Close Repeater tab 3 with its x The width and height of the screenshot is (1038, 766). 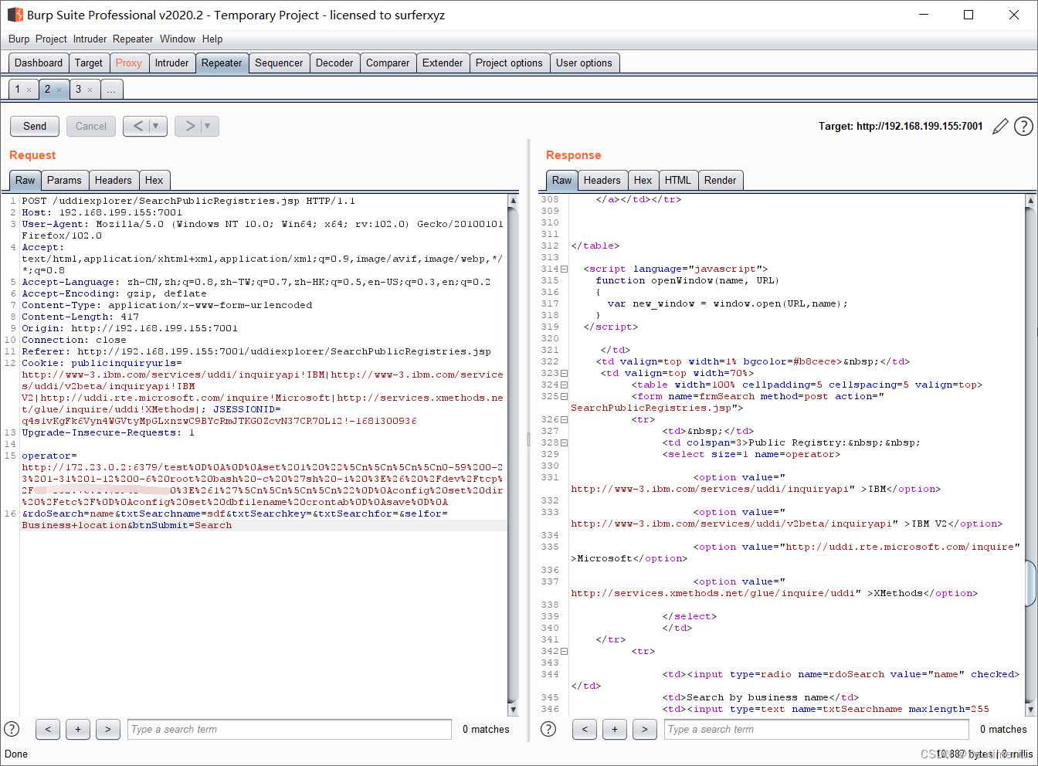(x=90, y=90)
